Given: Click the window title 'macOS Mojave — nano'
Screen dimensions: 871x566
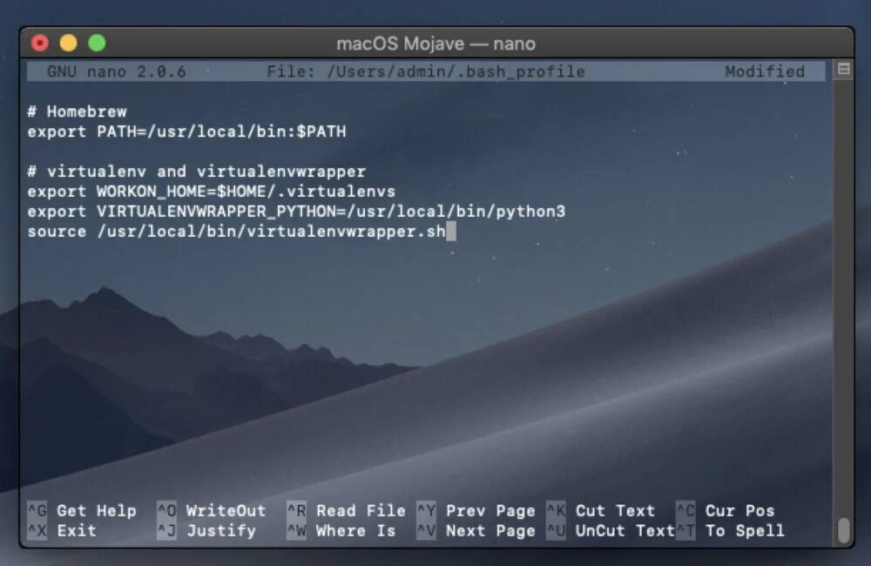Looking at the screenshot, I should 436,44.
